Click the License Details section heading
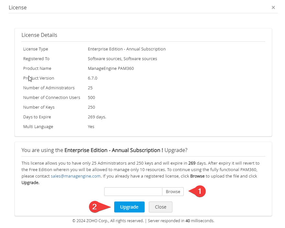 click(x=39, y=35)
